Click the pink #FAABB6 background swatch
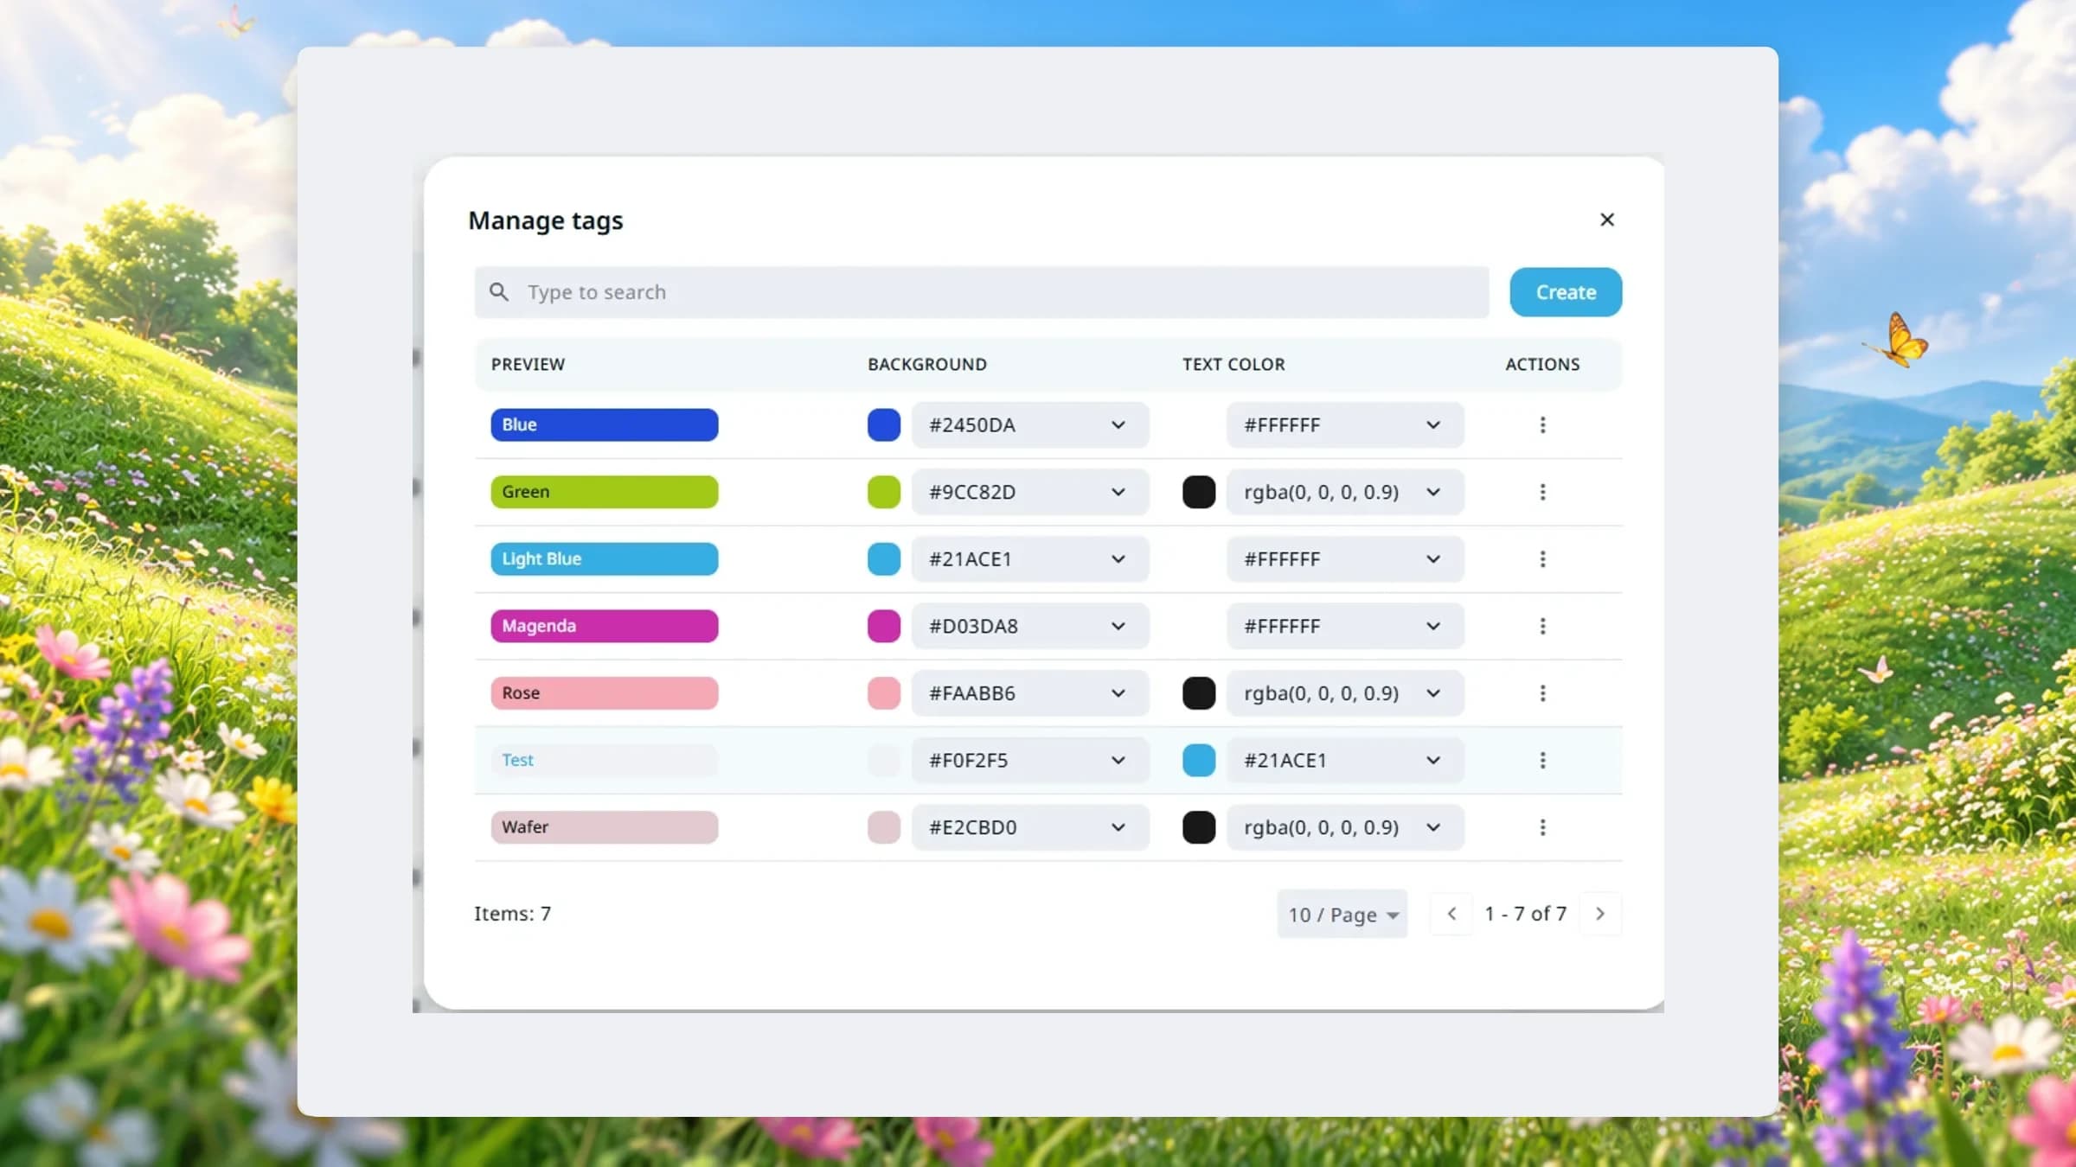Viewport: 2076px width, 1167px height. click(x=884, y=692)
